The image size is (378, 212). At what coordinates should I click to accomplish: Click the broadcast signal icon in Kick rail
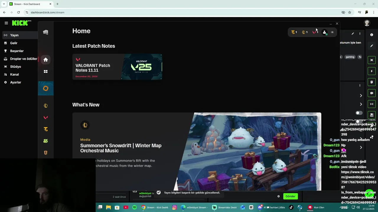[372, 104]
